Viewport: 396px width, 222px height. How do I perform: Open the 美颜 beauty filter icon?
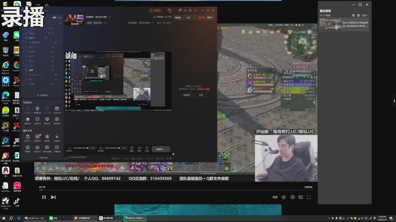click(132, 149)
